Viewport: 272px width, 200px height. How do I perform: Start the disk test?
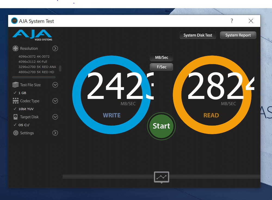click(161, 126)
